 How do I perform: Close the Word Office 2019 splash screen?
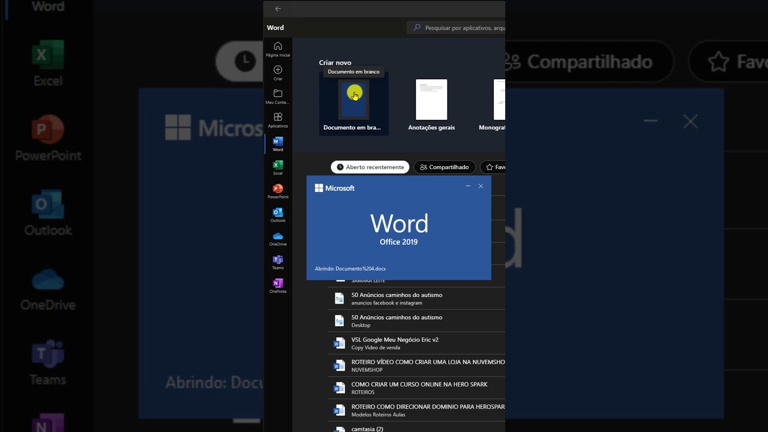click(x=481, y=187)
